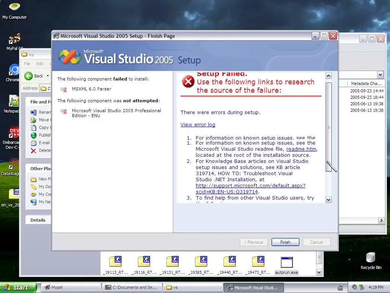
Task: Click the Rename task icon in vs window
Action: click(34, 113)
